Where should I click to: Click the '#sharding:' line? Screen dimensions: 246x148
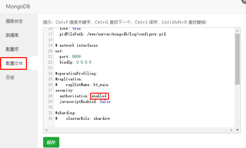(66, 113)
